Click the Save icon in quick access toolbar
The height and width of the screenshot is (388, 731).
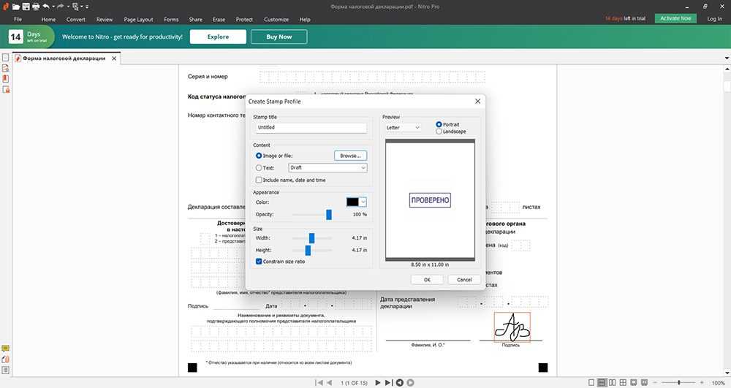pyautogui.click(x=26, y=6)
